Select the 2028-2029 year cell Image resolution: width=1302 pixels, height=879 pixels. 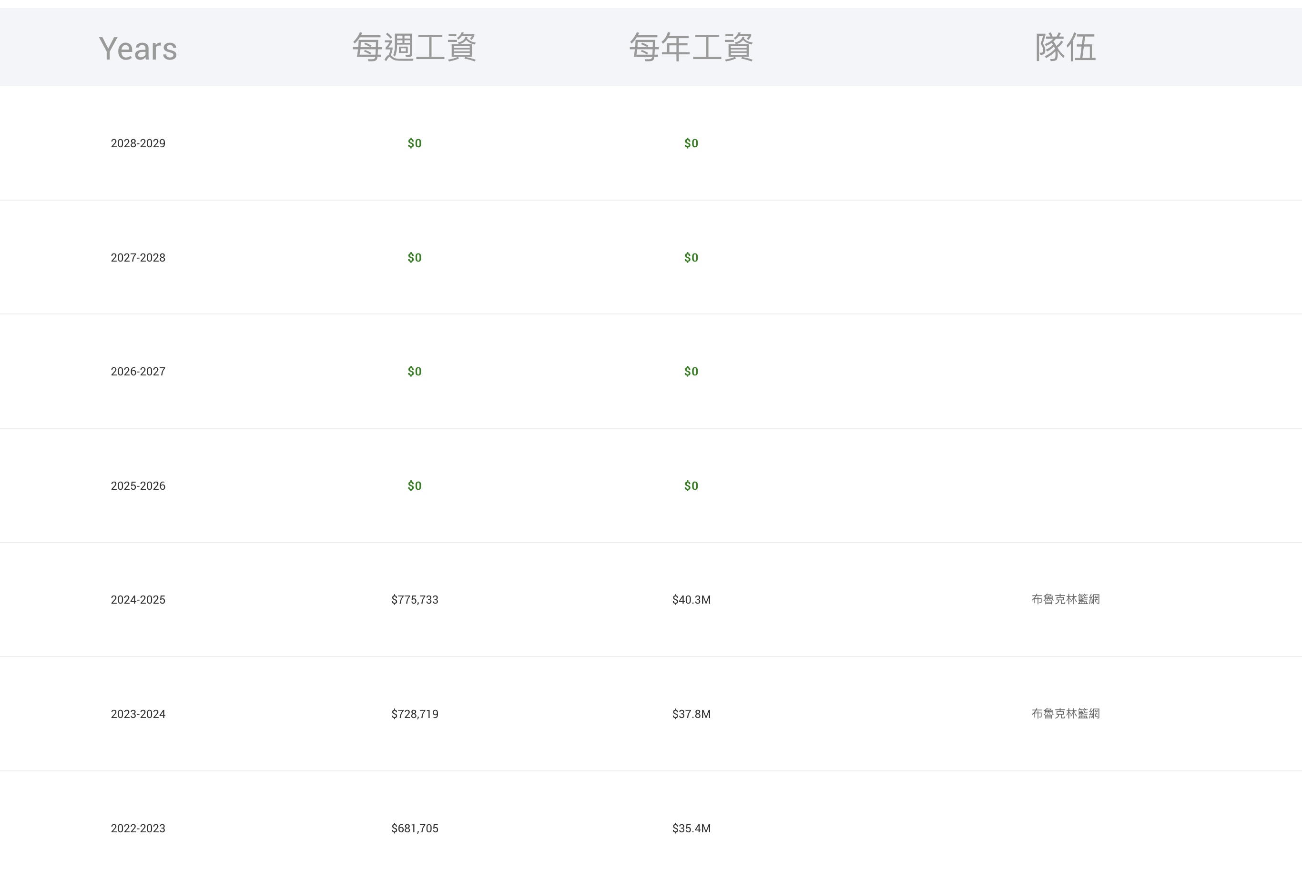pos(138,143)
